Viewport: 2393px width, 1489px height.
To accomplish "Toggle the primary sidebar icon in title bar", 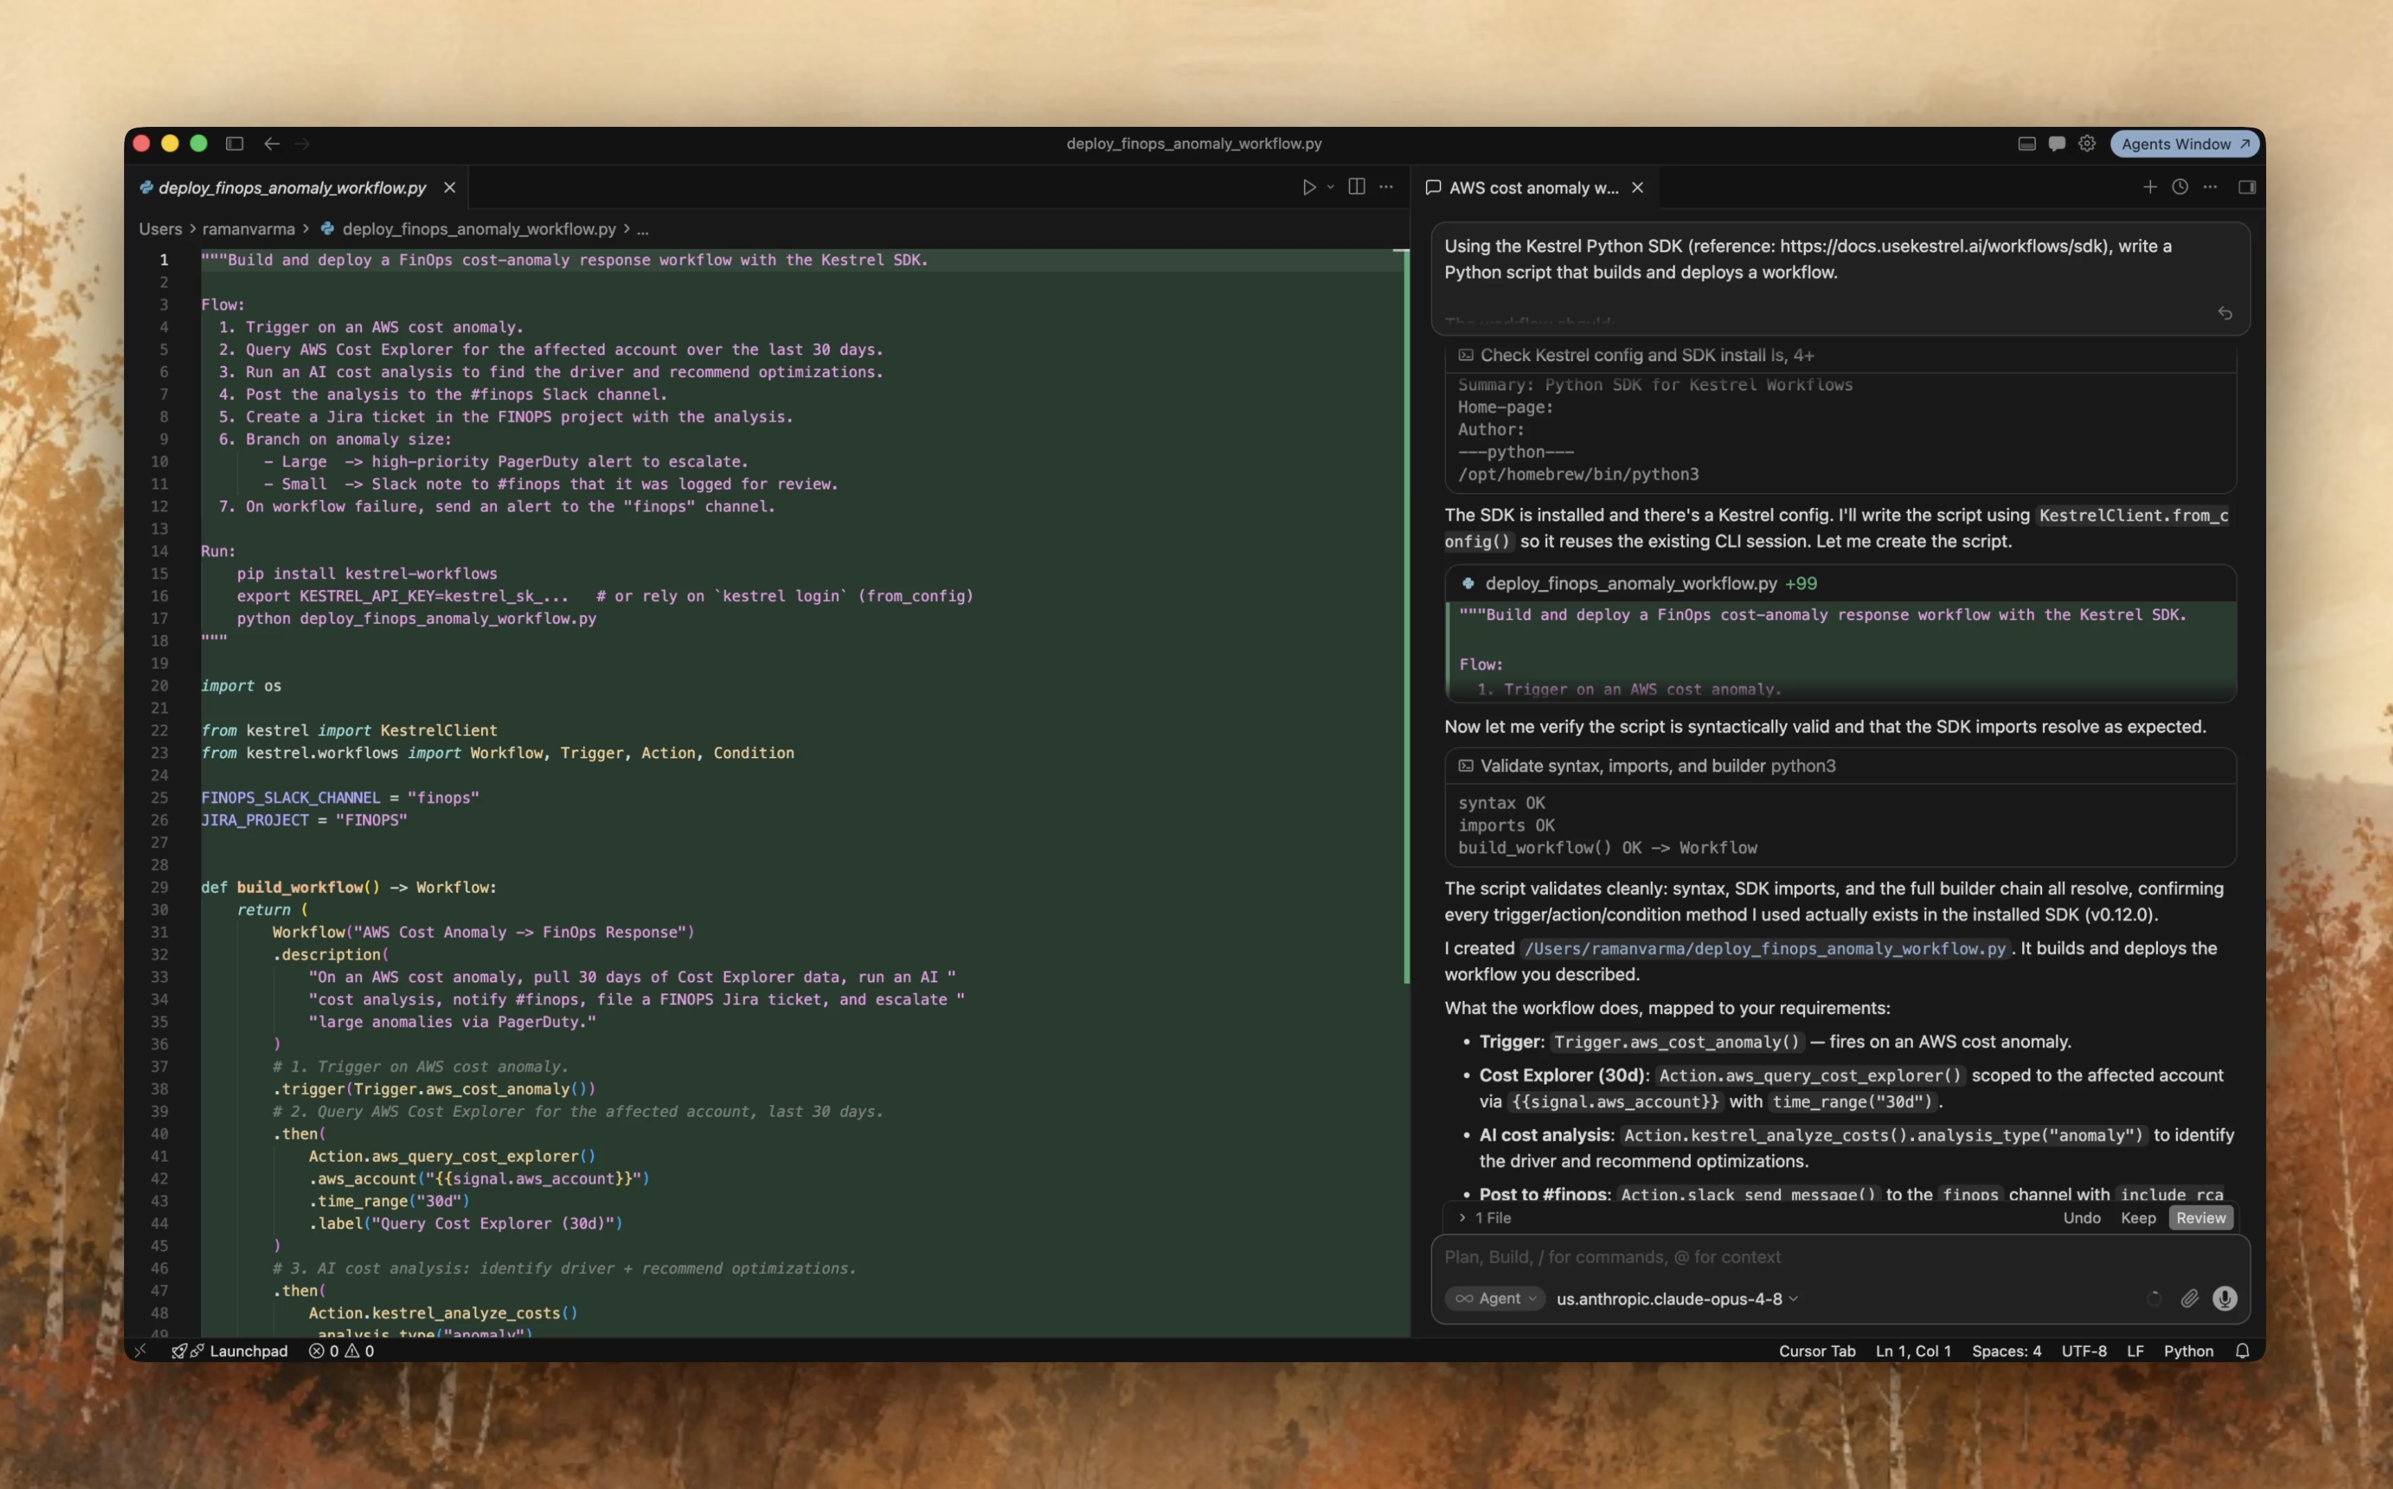I will coord(234,143).
